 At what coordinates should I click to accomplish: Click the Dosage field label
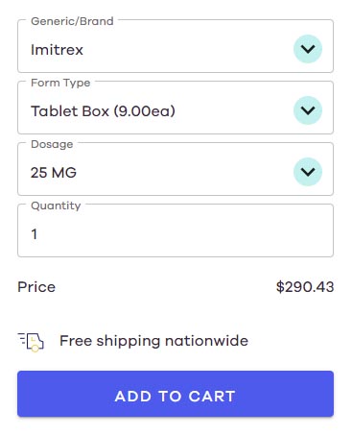[52, 144]
